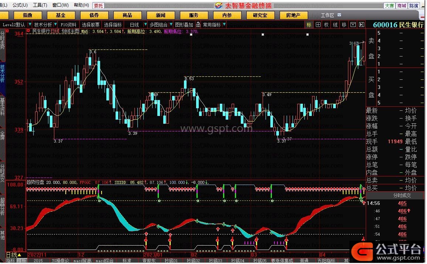This screenshot has width=427, height=264.
Task: Click the 委托 trade button
Action: tap(98, 6)
